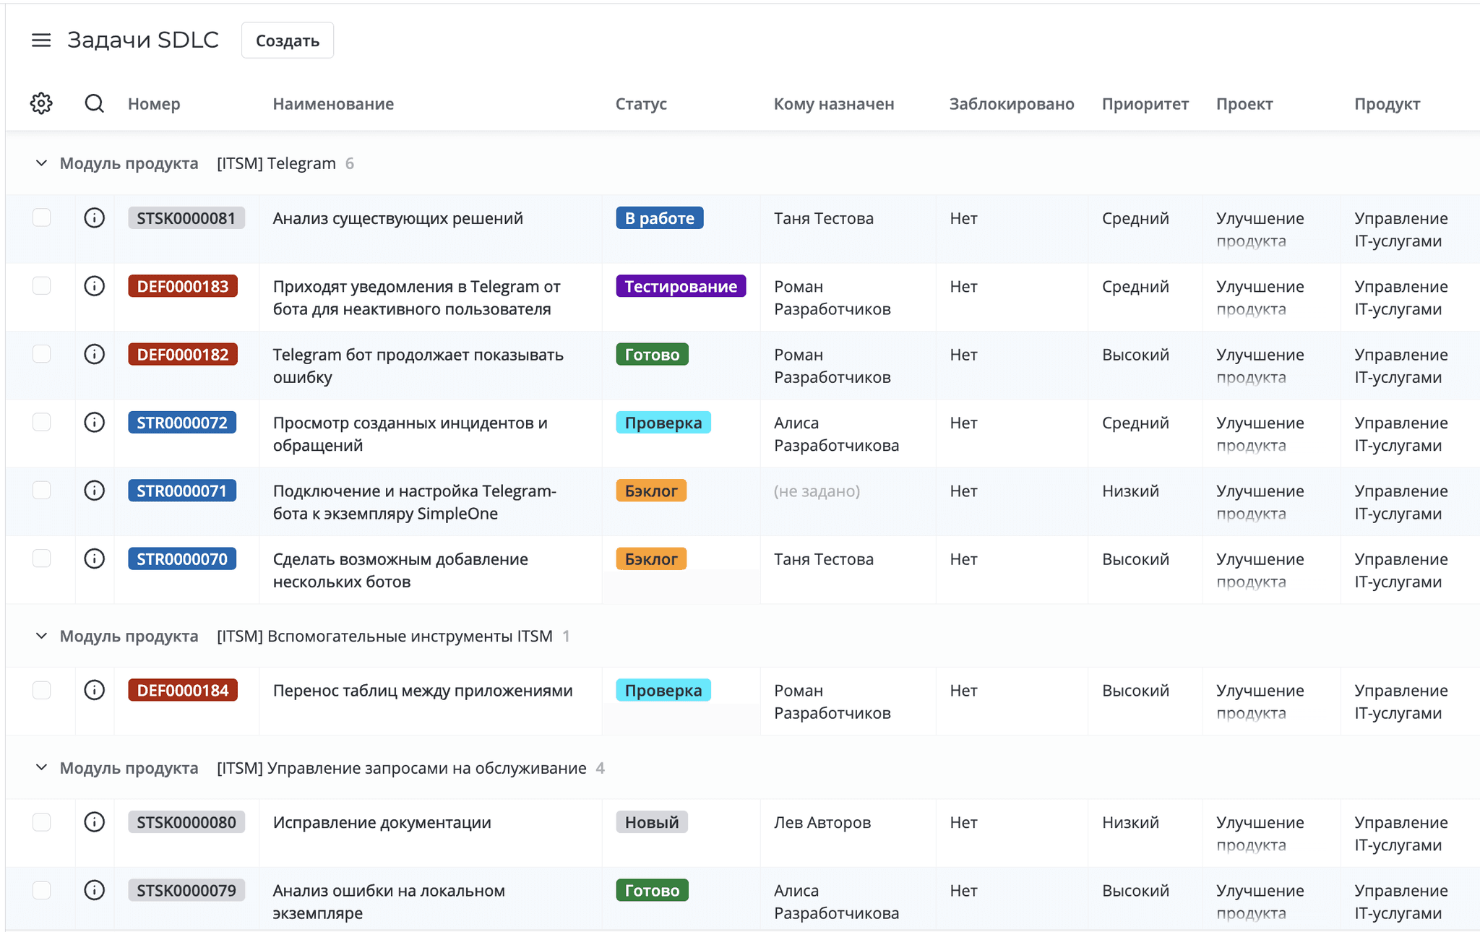The height and width of the screenshot is (932, 1480).
Task: Click assignee Лев Авторов
Action: (x=822, y=822)
